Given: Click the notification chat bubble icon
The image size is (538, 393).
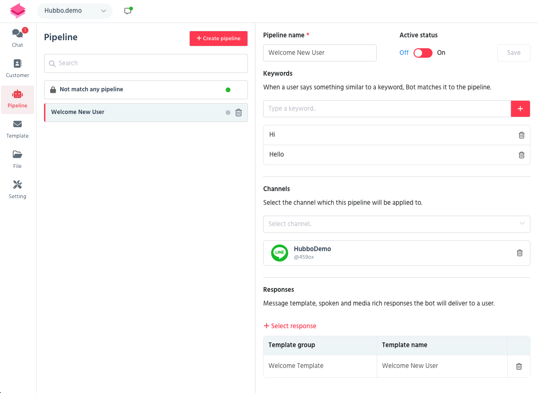Looking at the screenshot, I should click(x=127, y=10).
